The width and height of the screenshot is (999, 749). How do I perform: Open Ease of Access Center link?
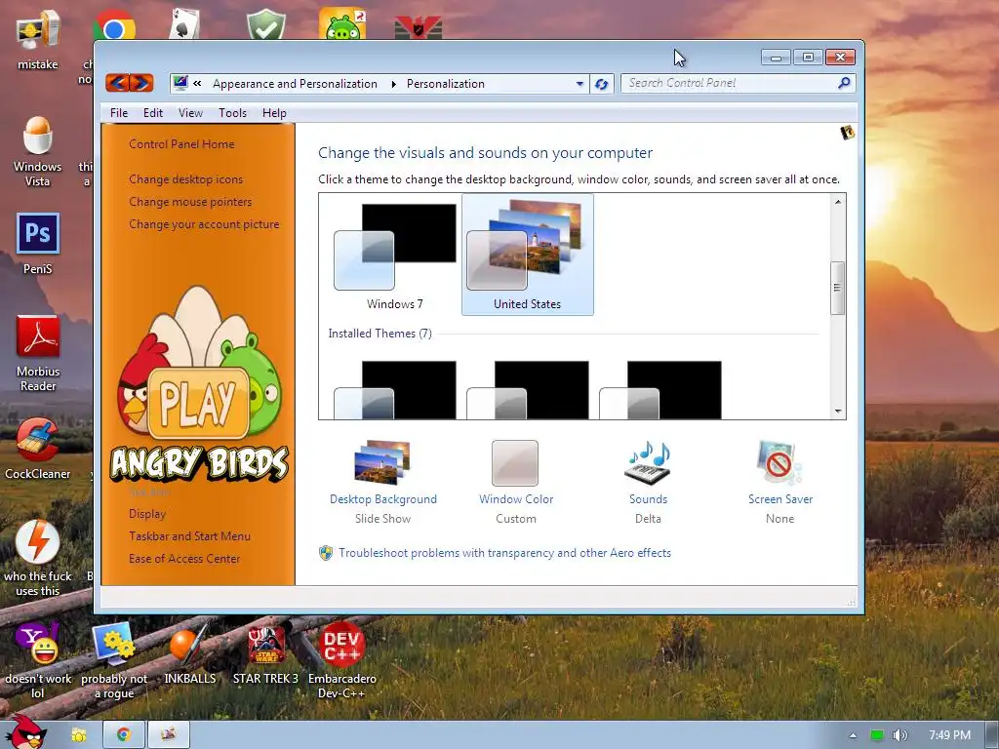(x=184, y=559)
